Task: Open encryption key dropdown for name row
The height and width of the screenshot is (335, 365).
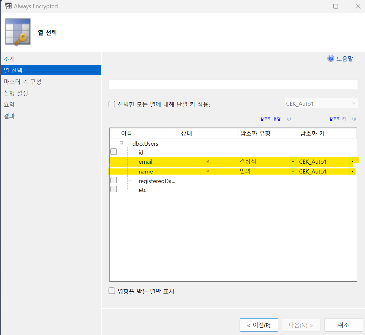Action: click(x=352, y=172)
